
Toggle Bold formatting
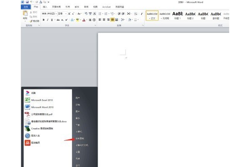(43, 20)
